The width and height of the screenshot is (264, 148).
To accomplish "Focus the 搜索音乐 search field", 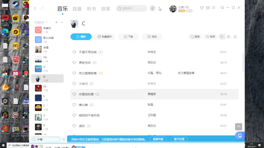I will point(131,9).
